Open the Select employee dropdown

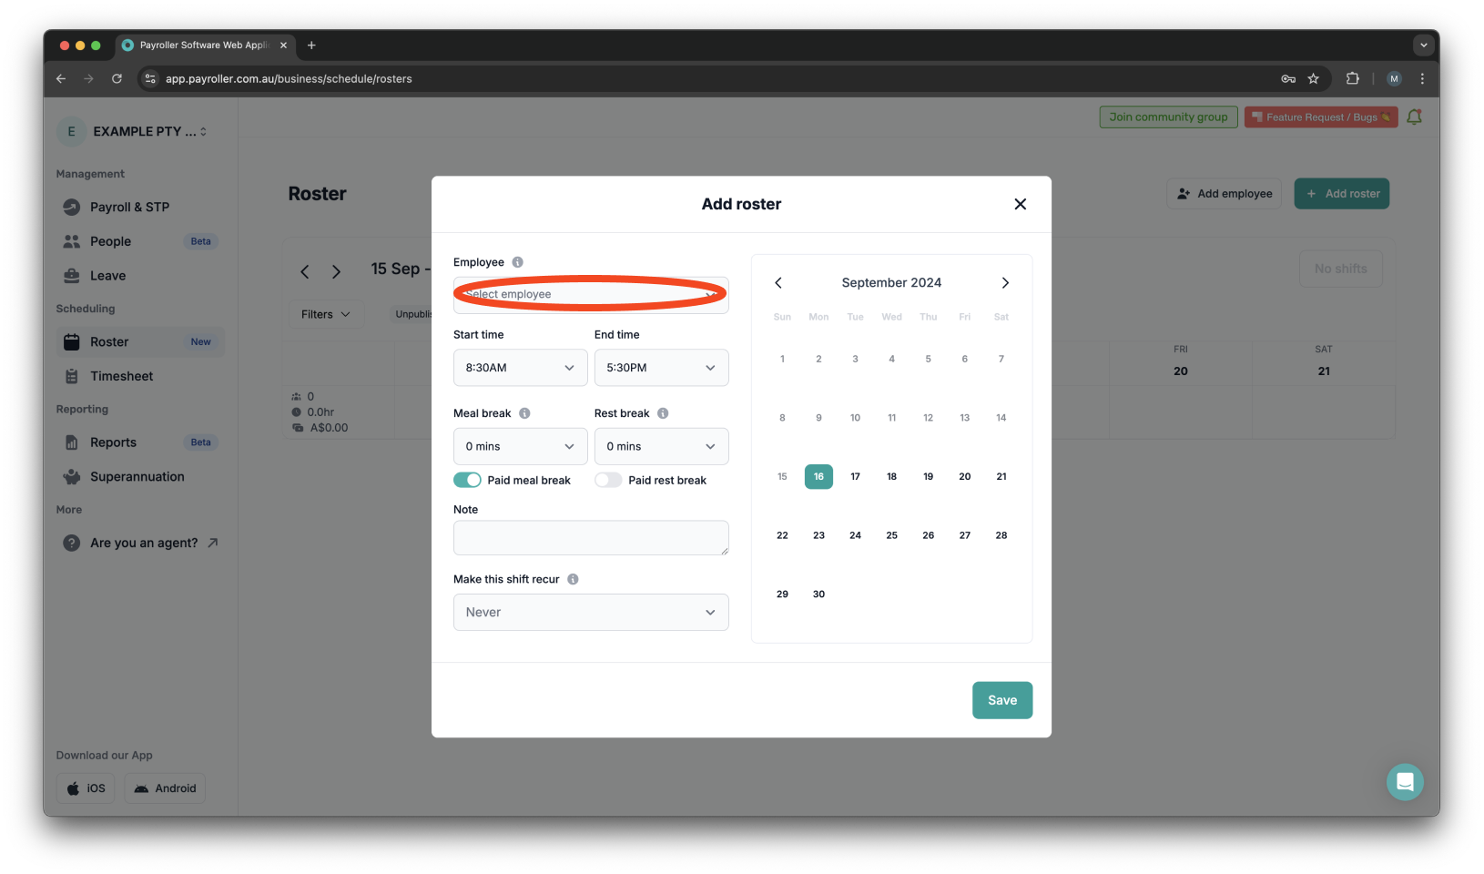point(591,294)
